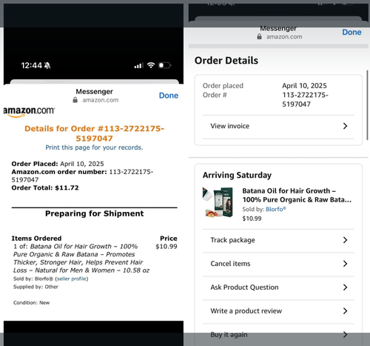The height and width of the screenshot is (346, 370).
Task: Tap the Wi-Fi icon in status bar
Action: pos(151,65)
